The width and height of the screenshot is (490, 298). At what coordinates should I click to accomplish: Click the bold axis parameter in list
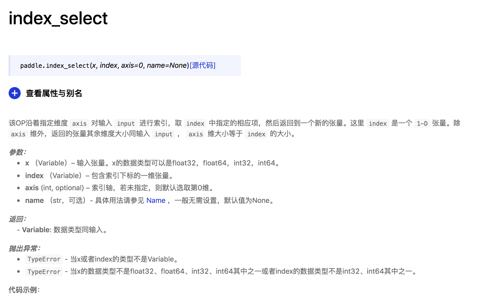32,188
